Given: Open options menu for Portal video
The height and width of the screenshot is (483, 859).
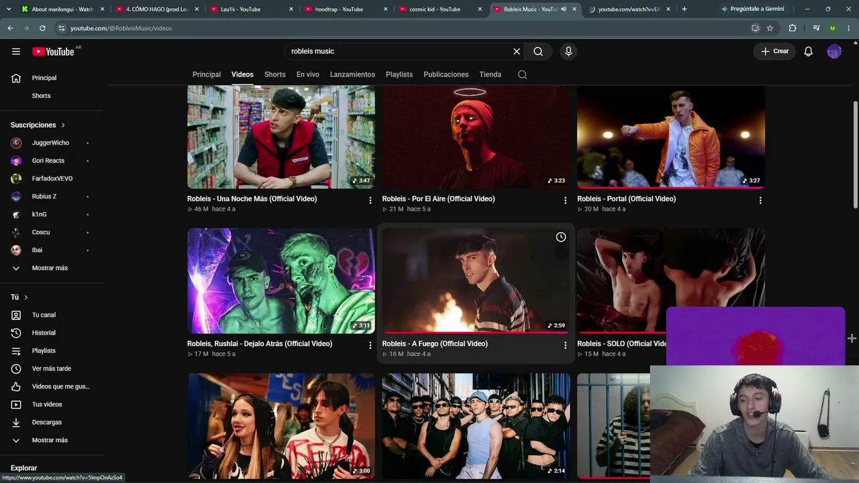Looking at the screenshot, I should pyautogui.click(x=760, y=200).
